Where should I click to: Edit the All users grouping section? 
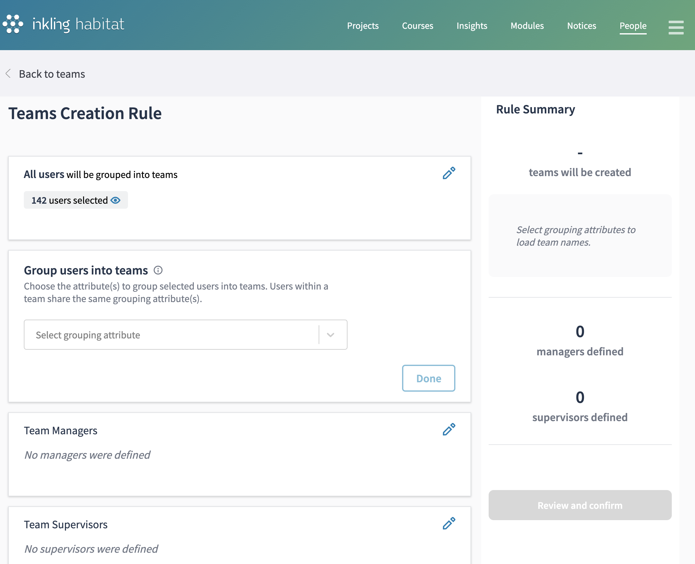coord(449,173)
